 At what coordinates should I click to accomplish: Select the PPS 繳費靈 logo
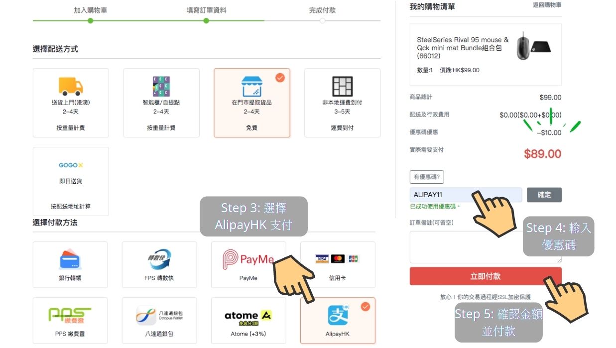[x=70, y=315]
